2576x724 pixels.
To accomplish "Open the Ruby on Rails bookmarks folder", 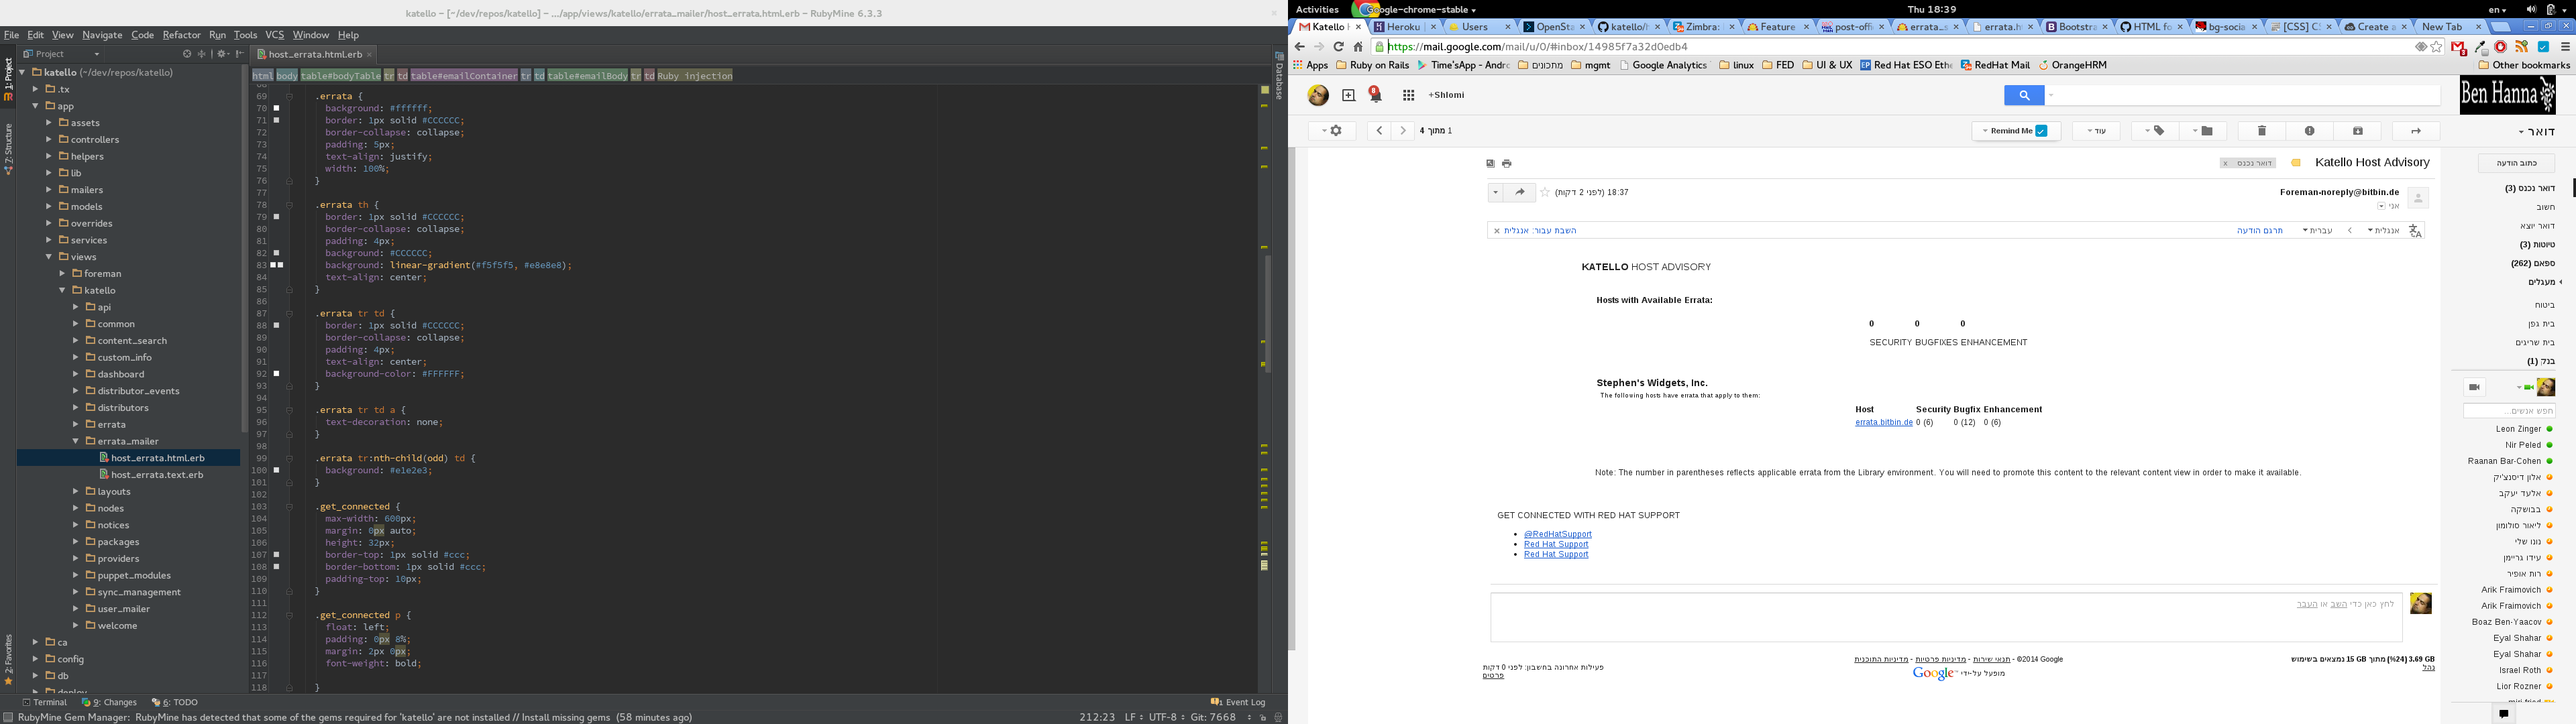I will coord(1372,65).
